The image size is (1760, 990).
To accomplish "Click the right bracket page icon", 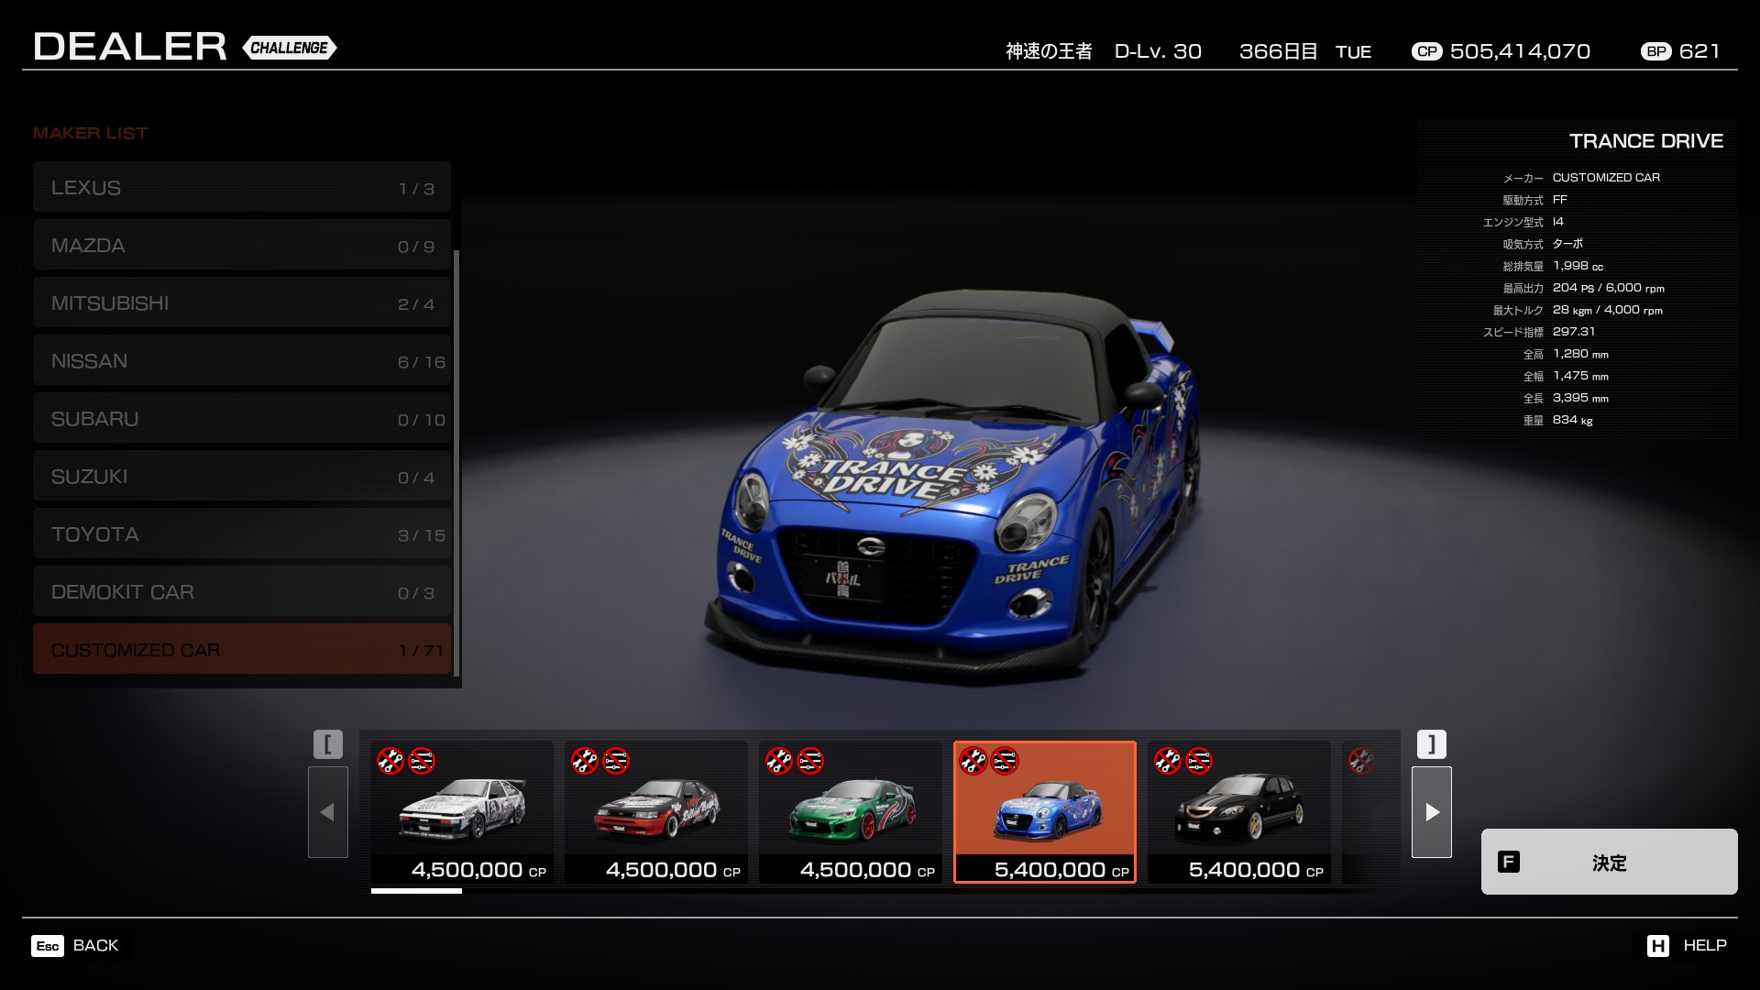I will [x=1431, y=743].
